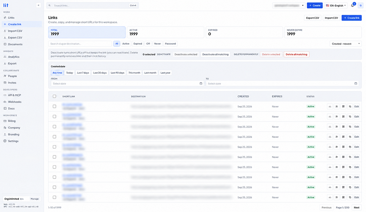Click the blue 'Create link' button at top right
Viewport: 366px width, 212px height.
[351, 18]
